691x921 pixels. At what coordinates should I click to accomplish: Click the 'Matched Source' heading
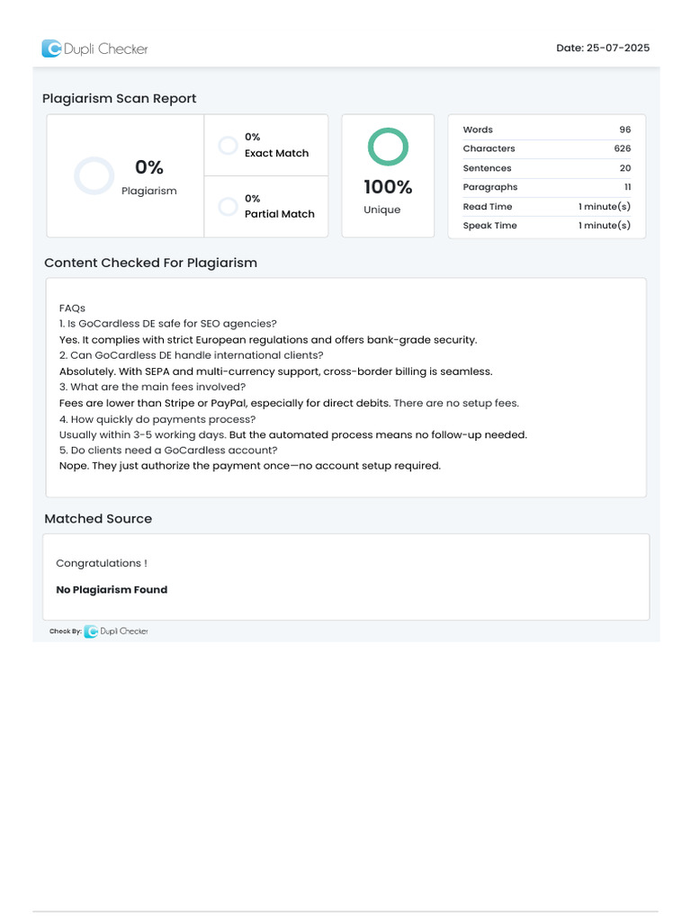(98, 519)
